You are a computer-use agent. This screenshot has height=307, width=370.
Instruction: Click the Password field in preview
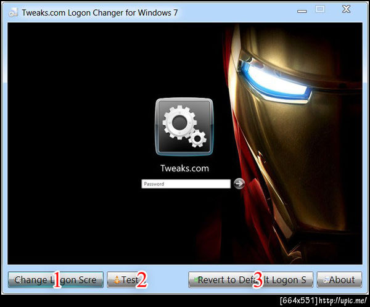coord(186,184)
